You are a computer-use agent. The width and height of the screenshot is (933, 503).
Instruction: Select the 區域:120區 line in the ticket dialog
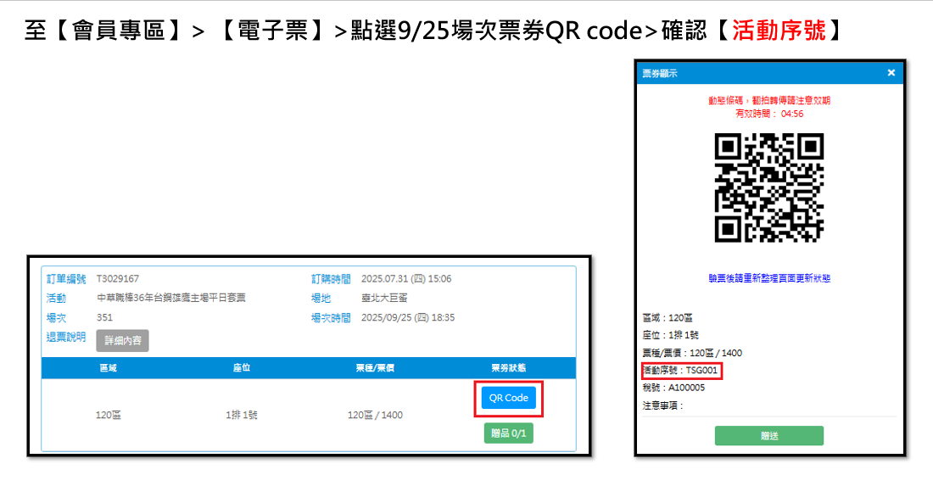668,318
